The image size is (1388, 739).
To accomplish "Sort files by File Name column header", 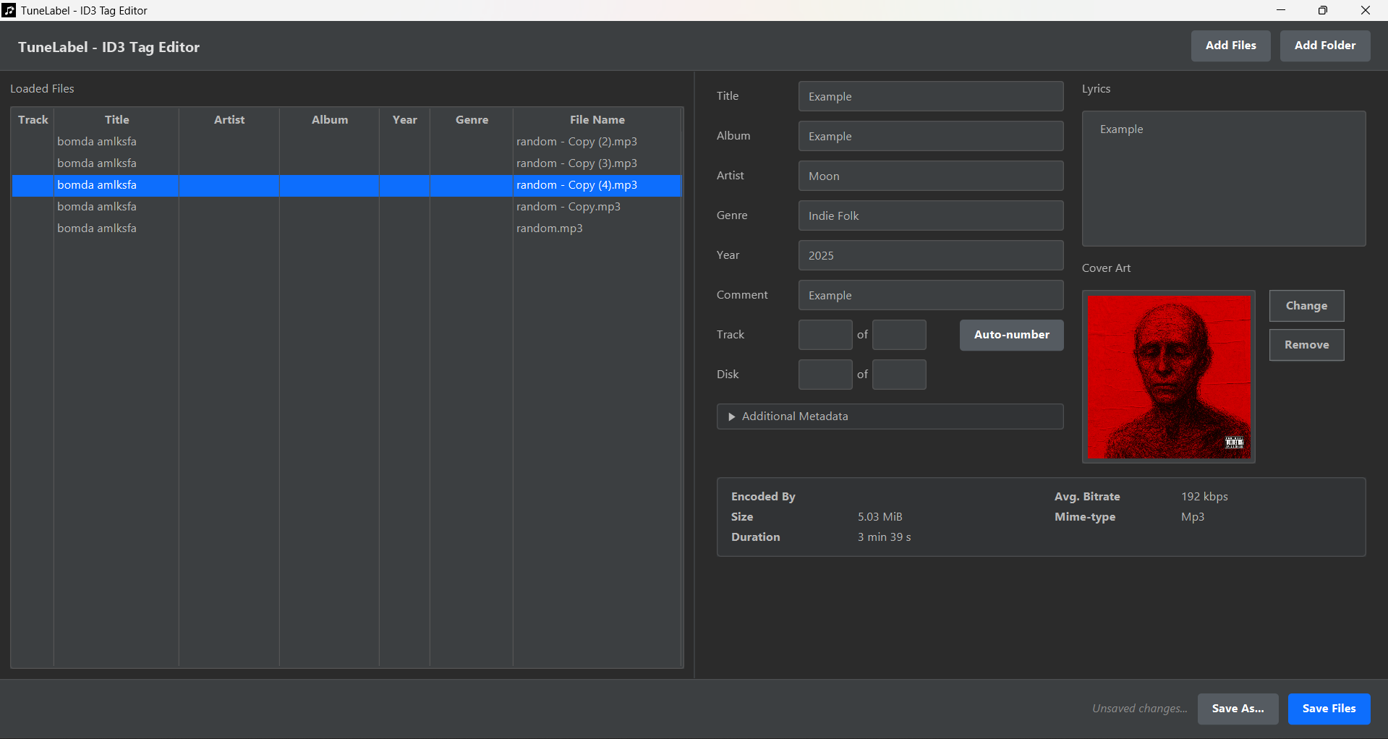I will coord(597,120).
